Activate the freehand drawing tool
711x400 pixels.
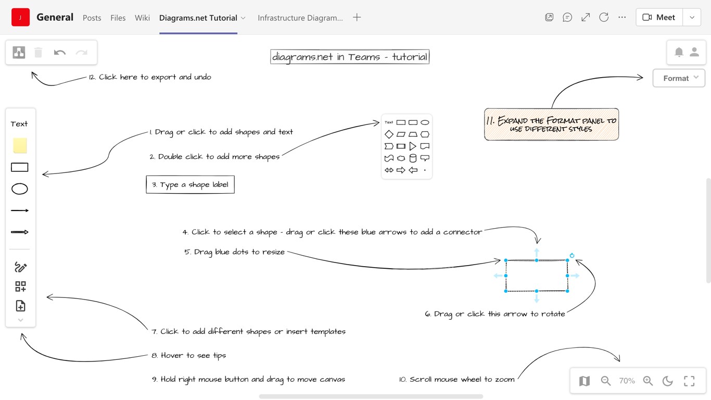point(20,267)
